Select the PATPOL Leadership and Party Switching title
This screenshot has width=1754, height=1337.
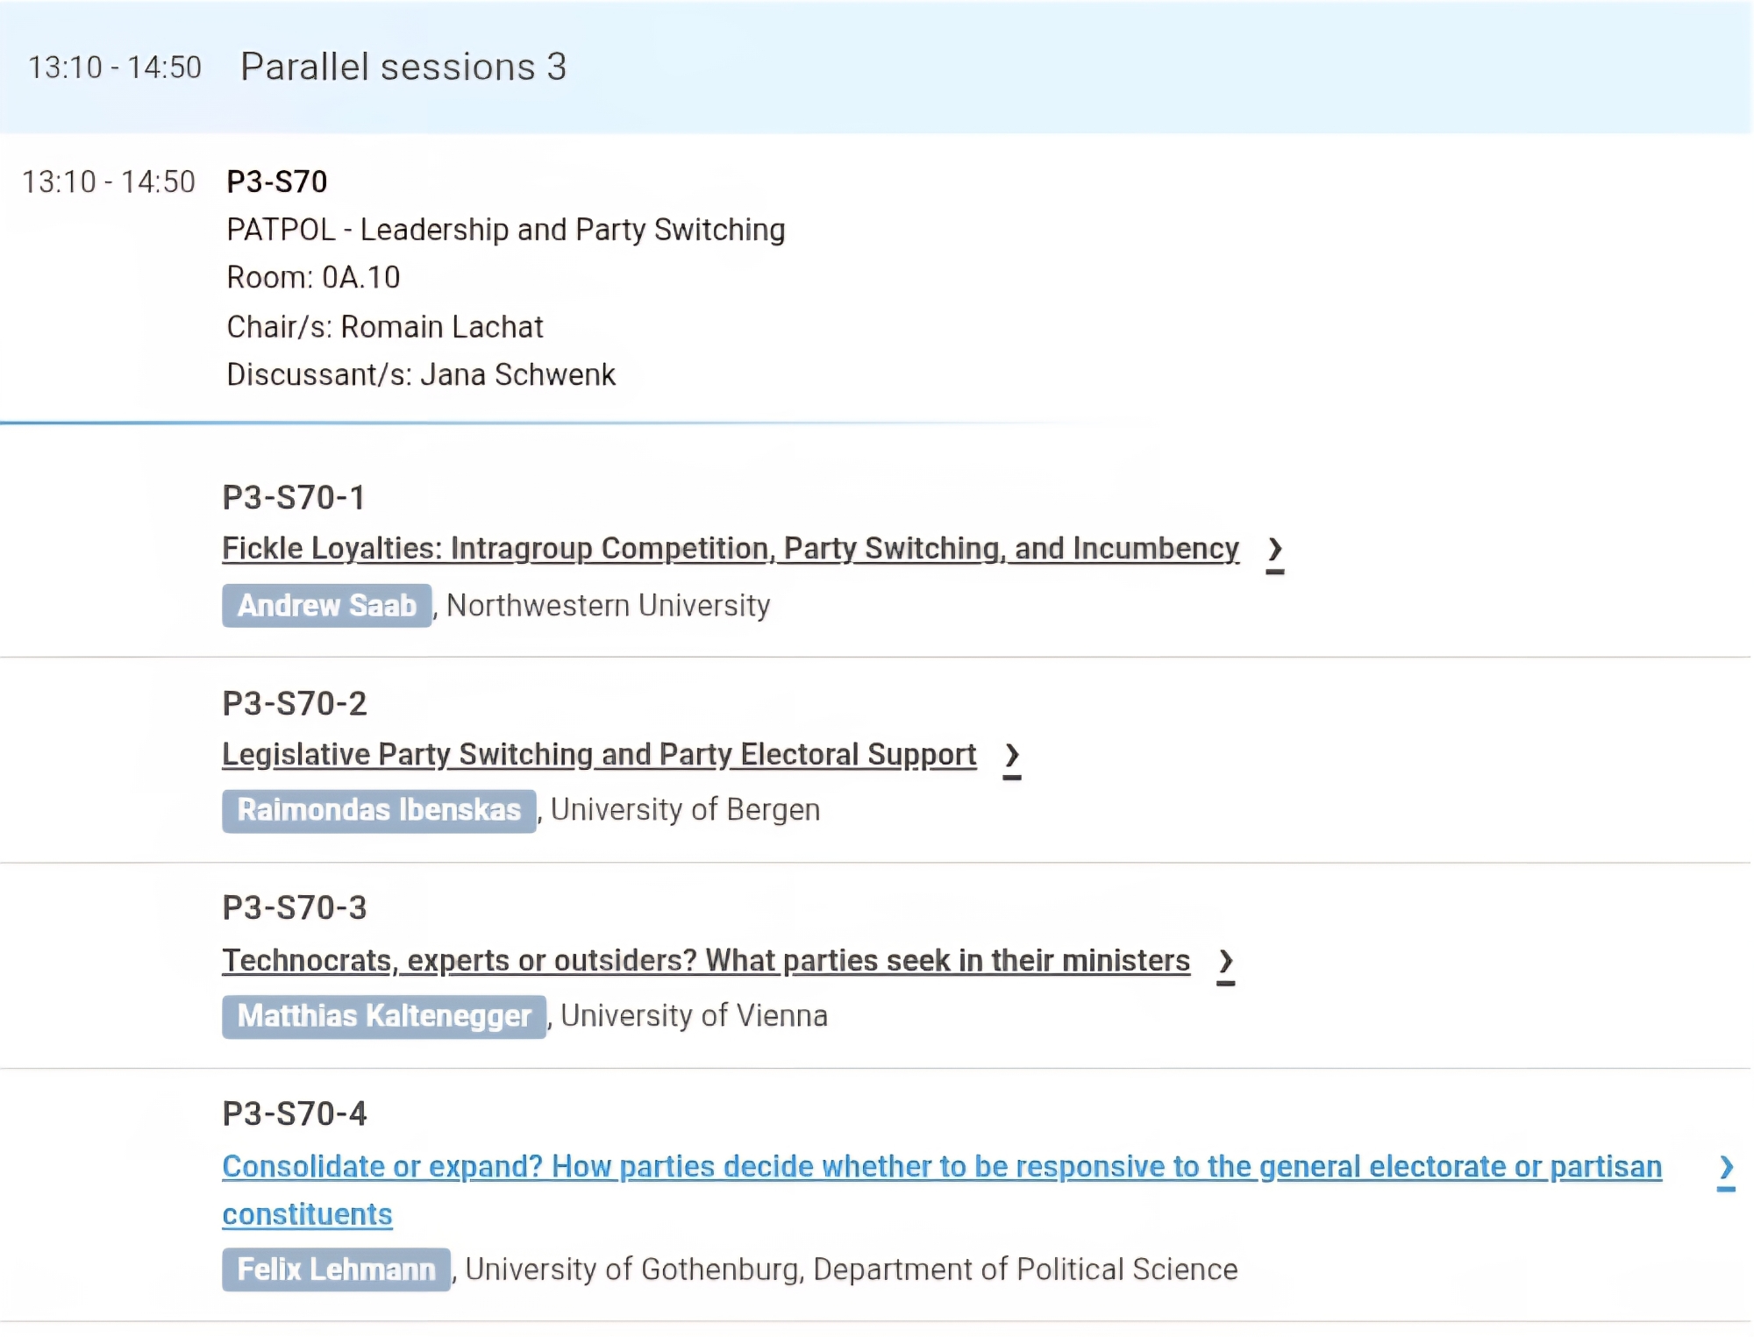[505, 230]
